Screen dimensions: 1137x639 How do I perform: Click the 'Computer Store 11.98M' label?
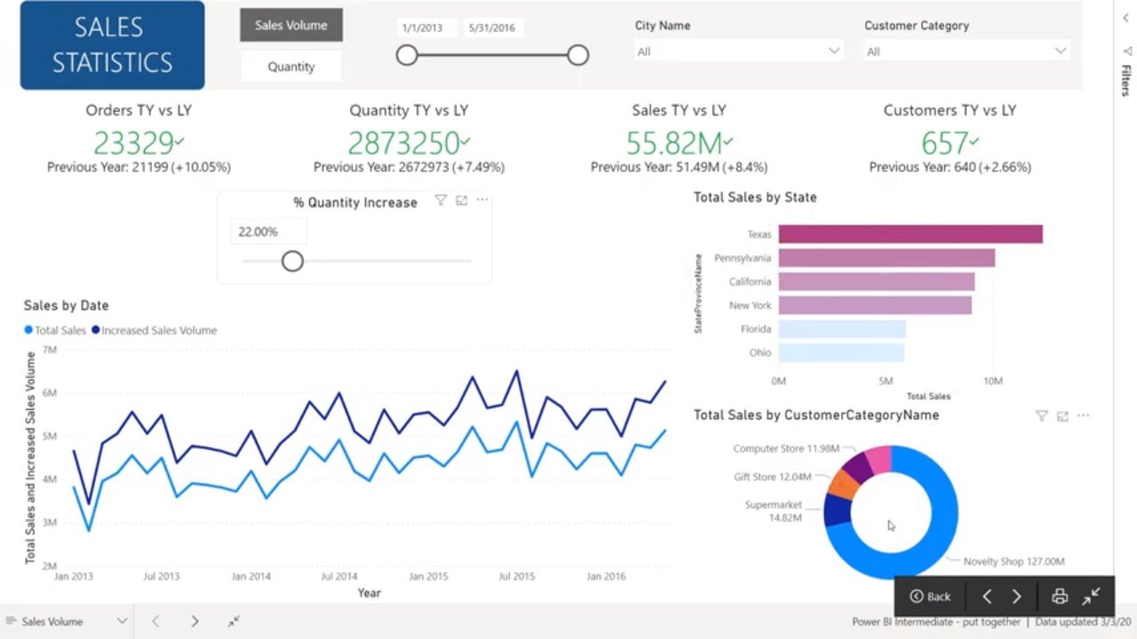(x=786, y=448)
